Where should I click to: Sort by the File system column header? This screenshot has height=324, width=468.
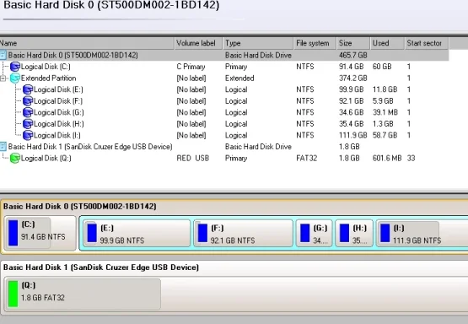(315, 43)
